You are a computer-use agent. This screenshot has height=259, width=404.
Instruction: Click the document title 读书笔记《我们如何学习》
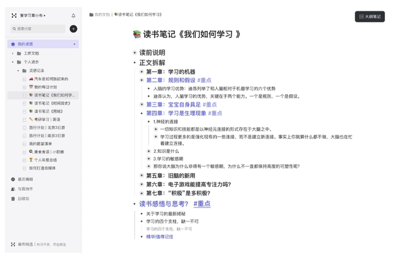(192, 34)
